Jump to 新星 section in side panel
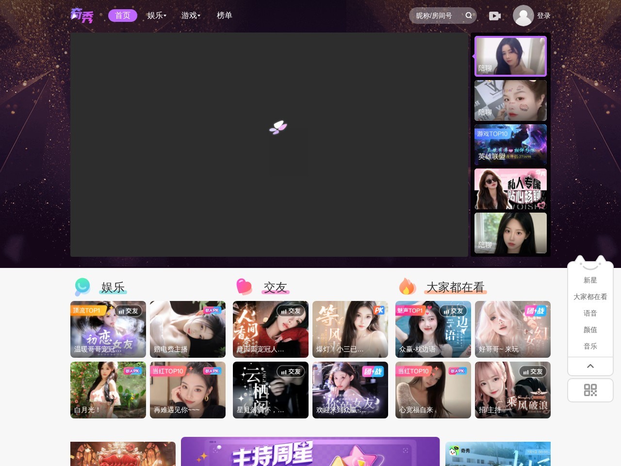The image size is (621, 466). point(590,280)
